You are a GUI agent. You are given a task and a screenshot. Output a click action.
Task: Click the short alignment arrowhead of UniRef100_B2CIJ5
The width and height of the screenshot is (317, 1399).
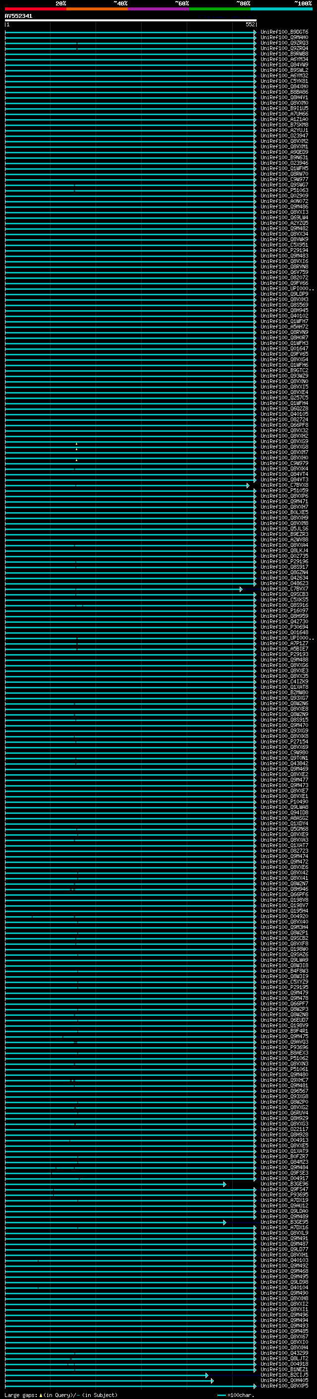coord(207,1376)
